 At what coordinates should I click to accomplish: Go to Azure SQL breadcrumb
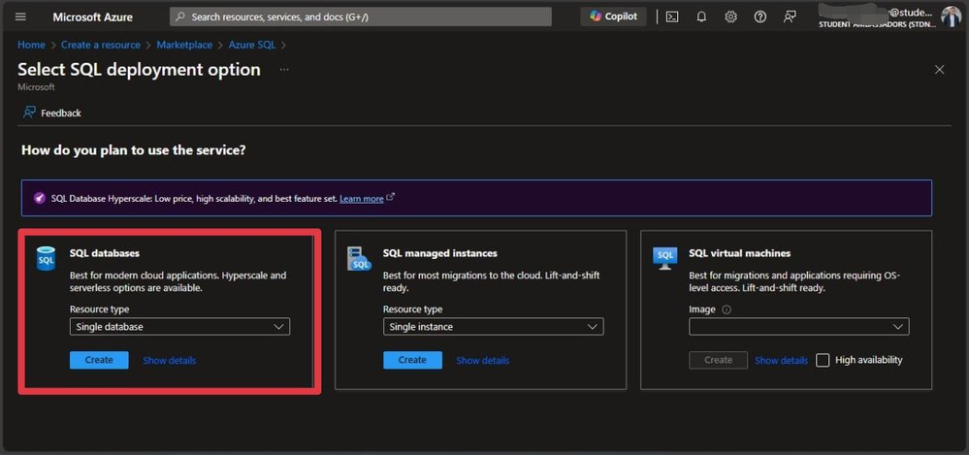(x=252, y=46)
